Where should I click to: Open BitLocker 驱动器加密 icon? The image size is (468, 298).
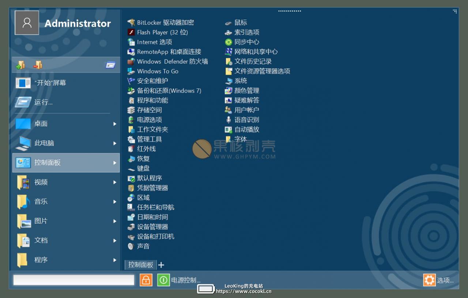[131, 23]
